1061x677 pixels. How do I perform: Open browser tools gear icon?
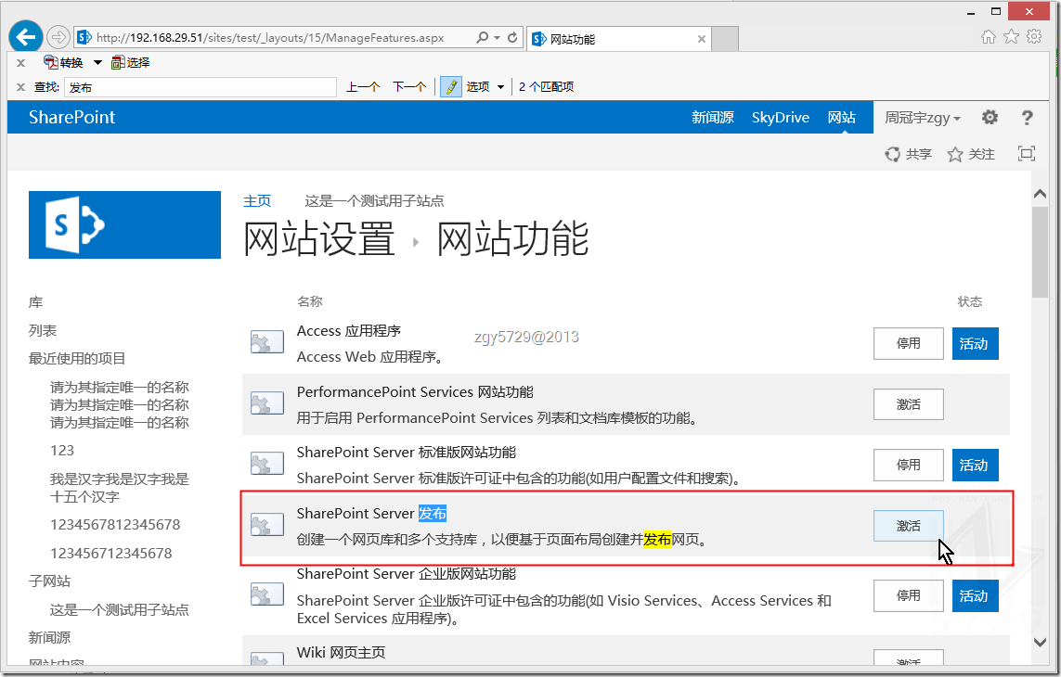coord(1034,37)
